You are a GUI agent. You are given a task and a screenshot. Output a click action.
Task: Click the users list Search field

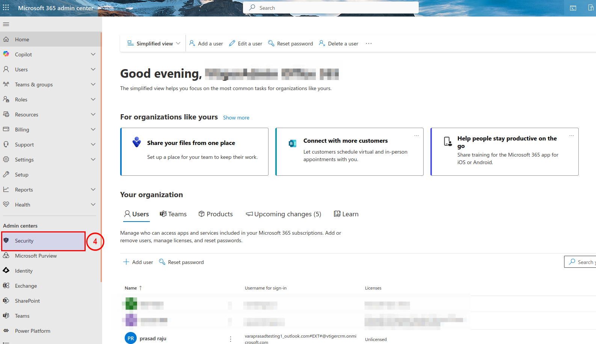click(x=580, y=262)
